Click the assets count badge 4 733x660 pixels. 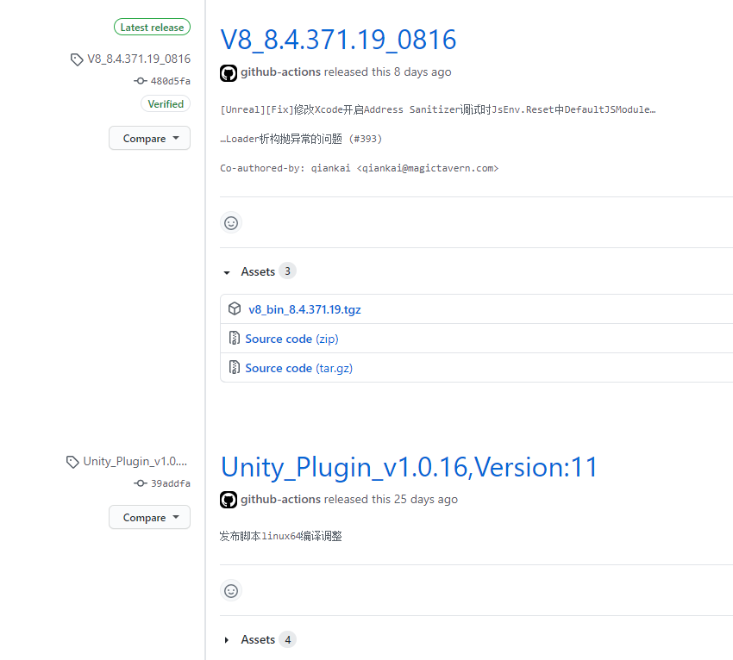(287, 639)
